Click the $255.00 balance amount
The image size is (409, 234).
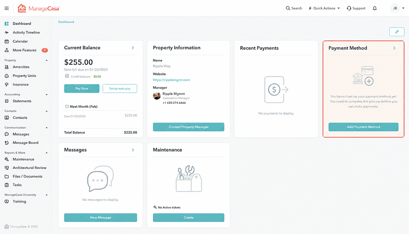(x=78, y=62)
